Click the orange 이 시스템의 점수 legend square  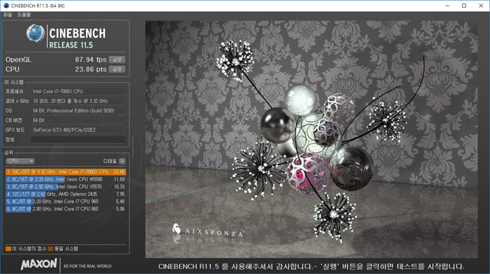coord(8,249)
